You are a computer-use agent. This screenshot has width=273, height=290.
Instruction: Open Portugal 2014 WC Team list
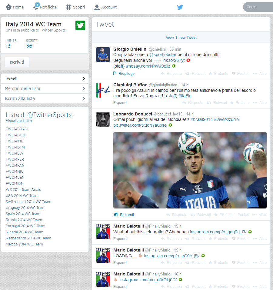tap(25, 226)
